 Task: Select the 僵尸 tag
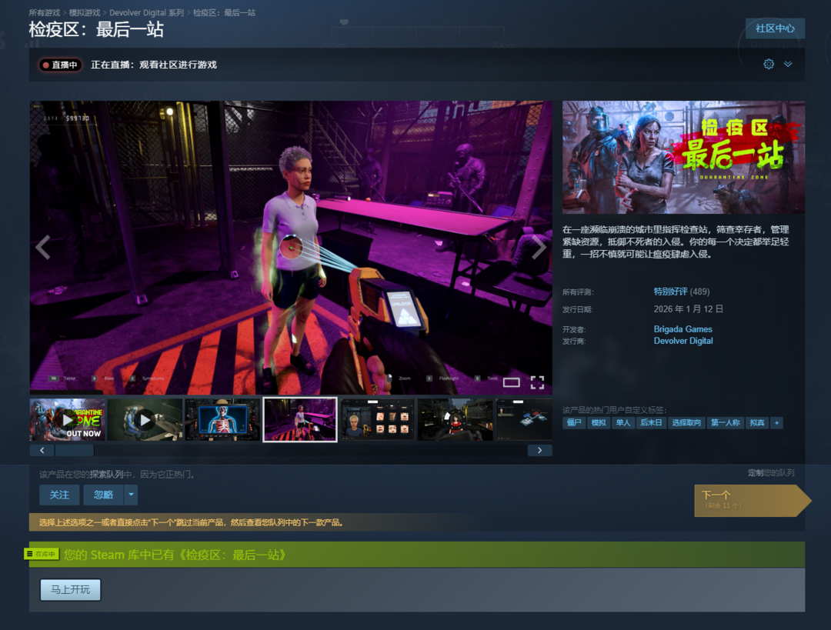[x=574, y=423]
